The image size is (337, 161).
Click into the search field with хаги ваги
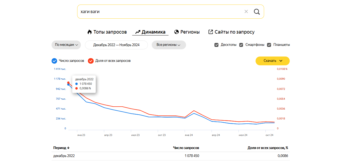pyautogui.click(x=160, y=12)
